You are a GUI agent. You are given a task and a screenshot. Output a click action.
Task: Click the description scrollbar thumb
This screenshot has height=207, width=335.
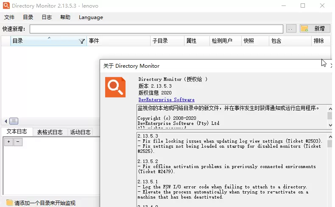(329, 116)
